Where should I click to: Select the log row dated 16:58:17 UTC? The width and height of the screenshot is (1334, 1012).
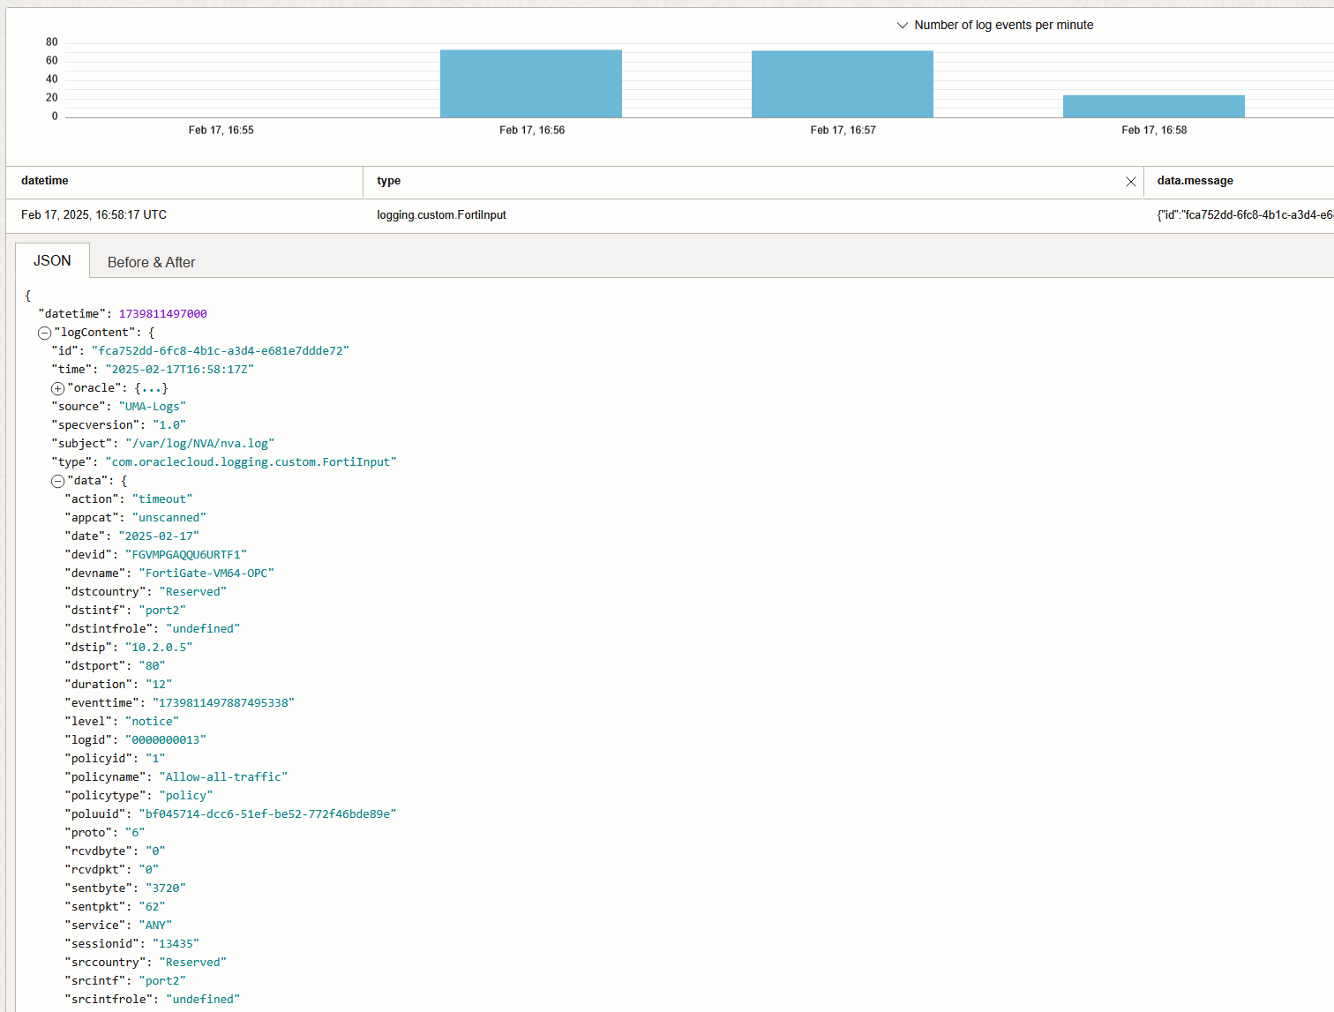coord(94,215)
